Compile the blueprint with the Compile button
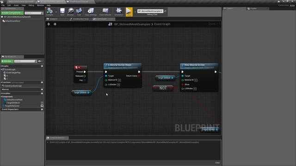This screenshot has width=296, height=166. [x=49, y=12]
